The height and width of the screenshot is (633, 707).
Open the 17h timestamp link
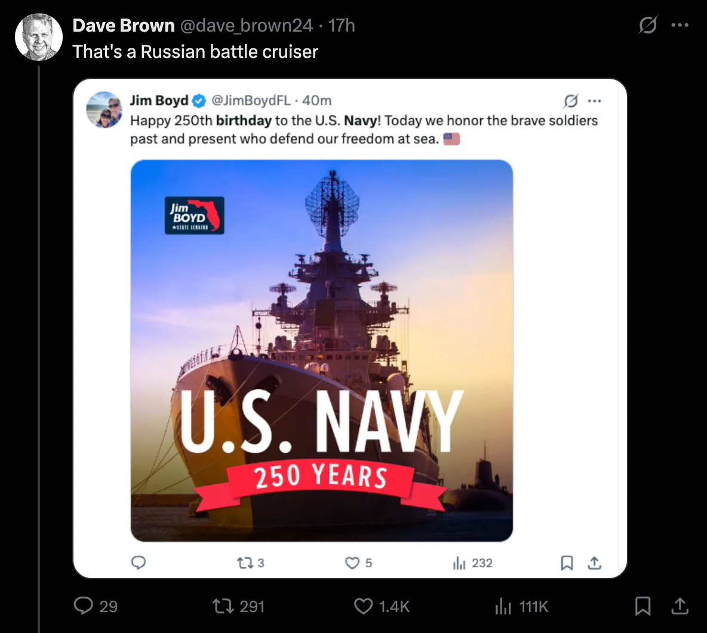pos(342,25)
